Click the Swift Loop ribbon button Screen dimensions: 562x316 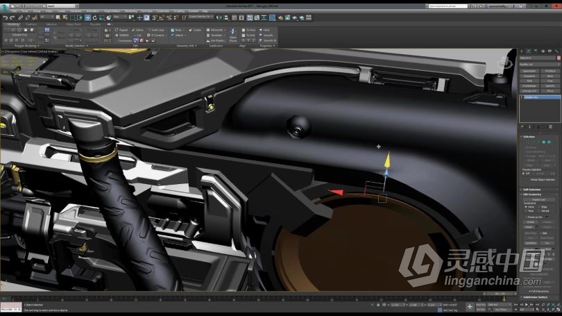155,30
